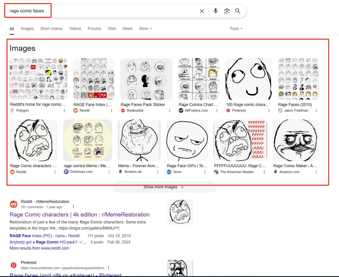
Task: Open the RAGE Face Index Reddit thumbnail
Action: point(94,79)
